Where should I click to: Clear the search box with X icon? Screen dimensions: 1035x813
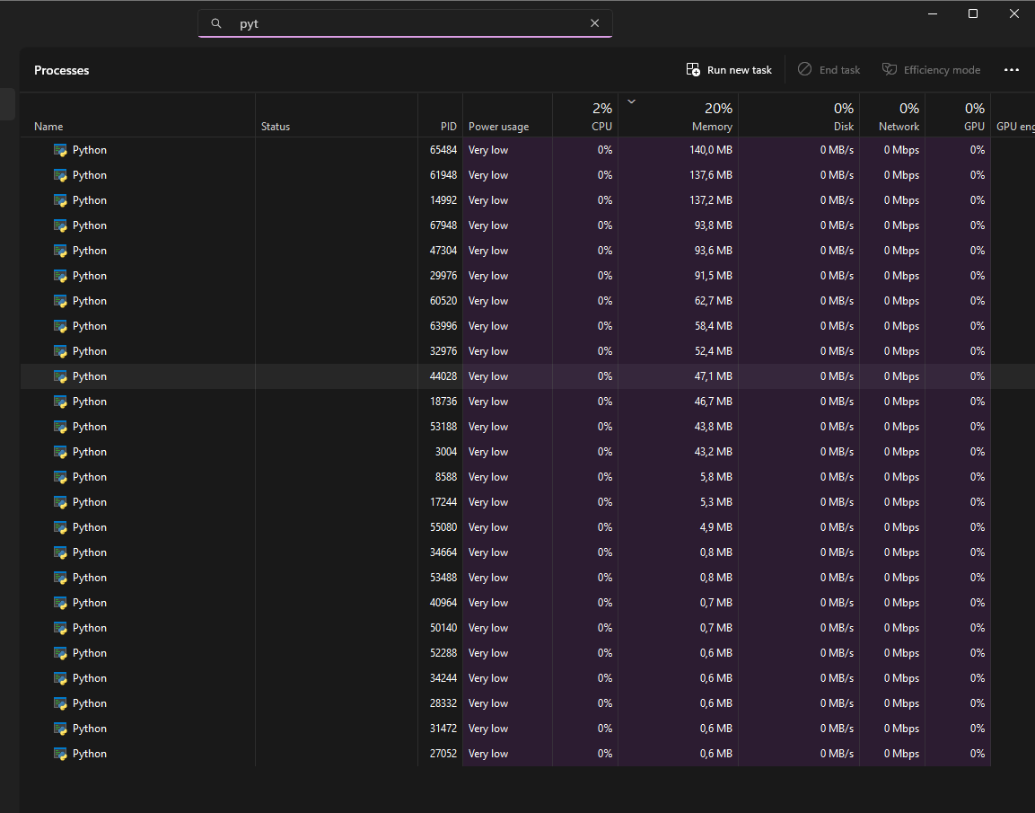[594, 23]
